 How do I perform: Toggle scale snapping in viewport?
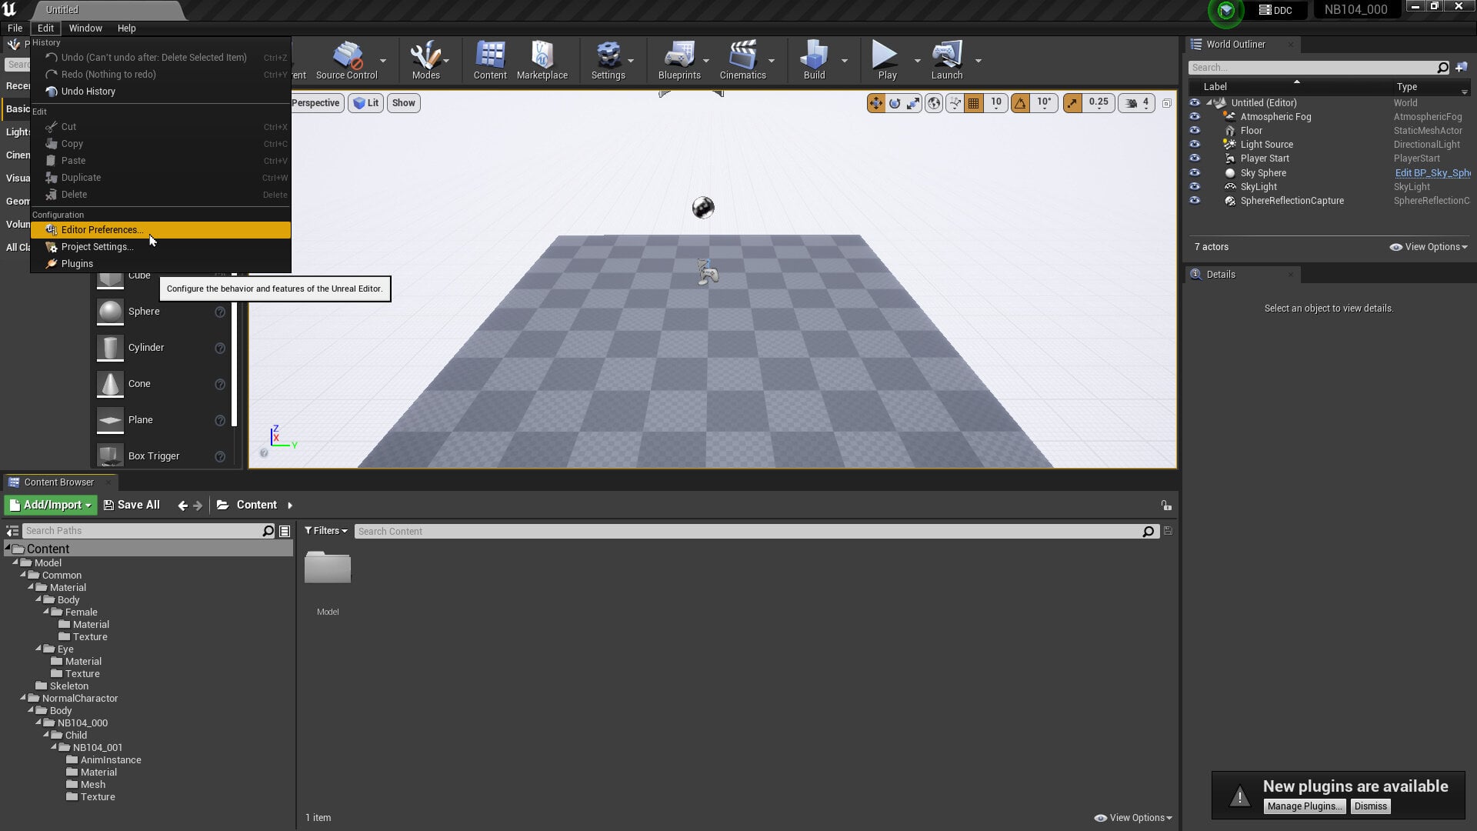click(x=1072, y=103)
